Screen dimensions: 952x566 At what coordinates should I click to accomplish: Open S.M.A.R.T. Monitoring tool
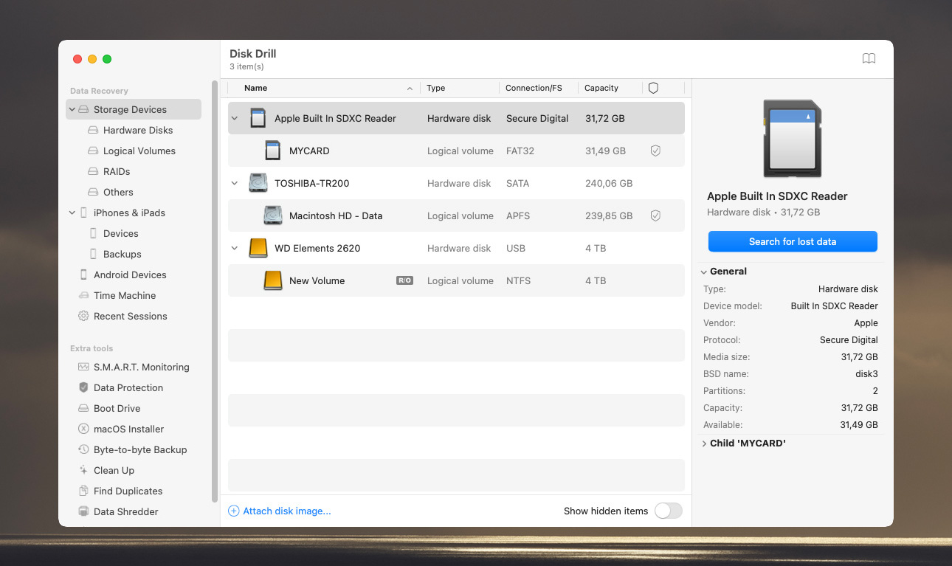[142, 367]
